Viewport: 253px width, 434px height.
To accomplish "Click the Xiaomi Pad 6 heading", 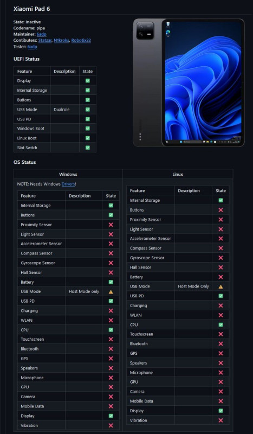I will (32, 9).
